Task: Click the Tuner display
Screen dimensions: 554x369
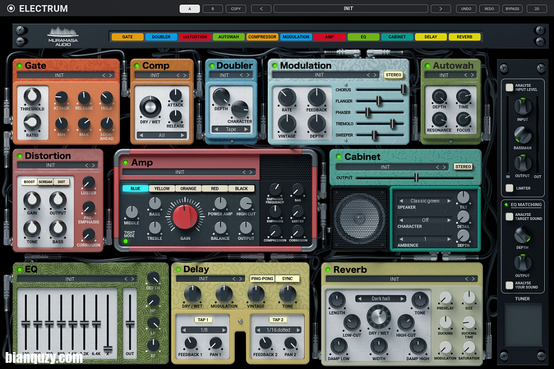Action: tap(523, 324)
